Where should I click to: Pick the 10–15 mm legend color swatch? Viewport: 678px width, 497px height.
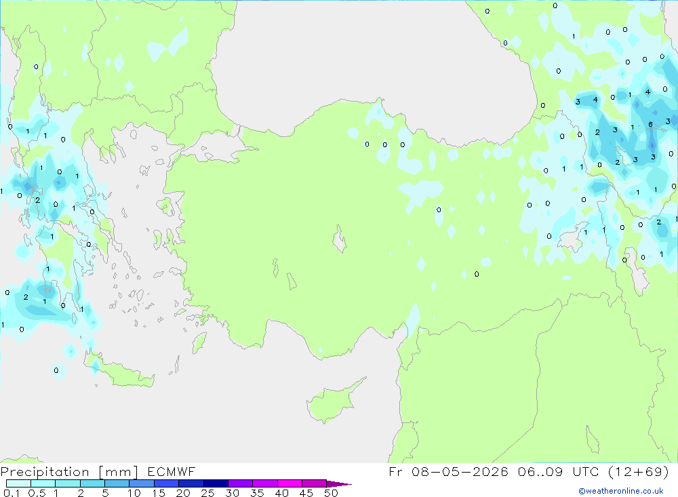coord(142,483)
